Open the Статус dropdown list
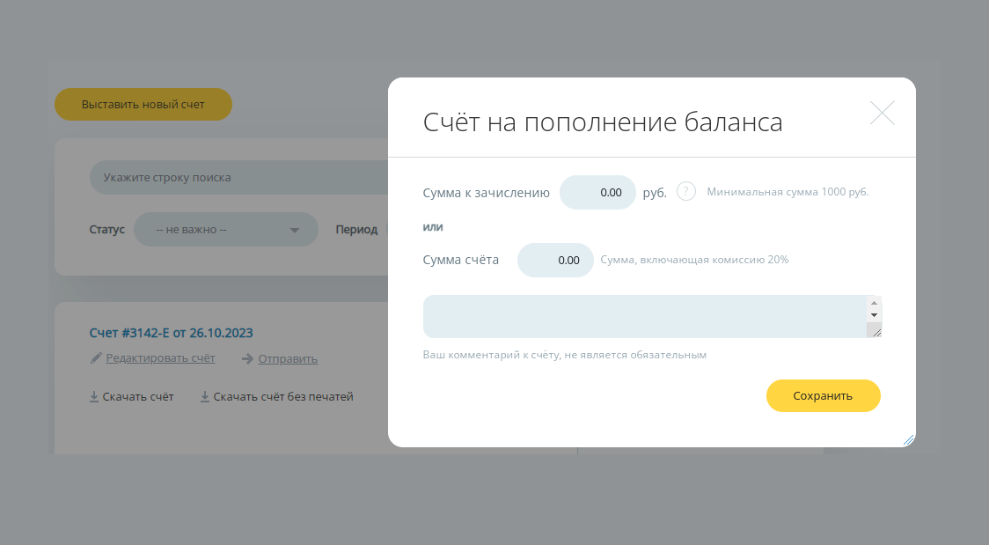 point(226,230)
